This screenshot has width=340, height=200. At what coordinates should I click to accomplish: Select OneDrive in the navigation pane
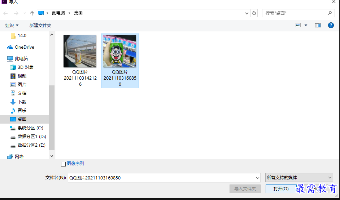click(x=21, y=47)
